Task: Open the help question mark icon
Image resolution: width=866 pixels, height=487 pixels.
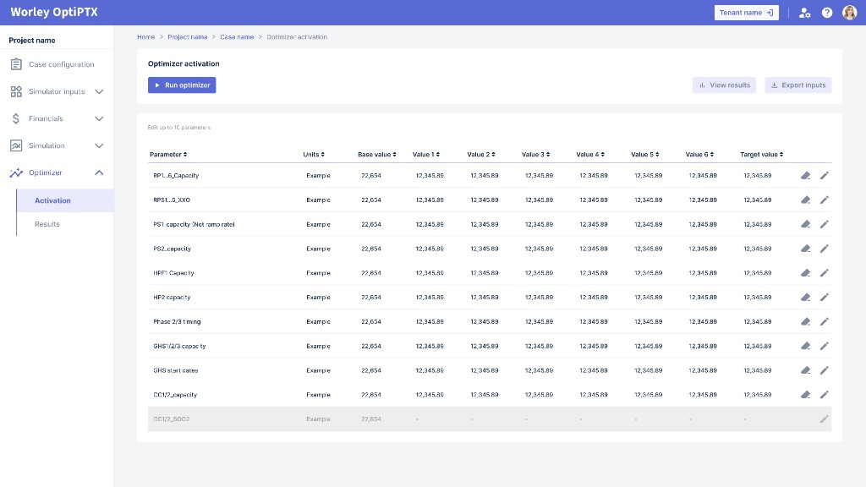Action: coord(827,13)
